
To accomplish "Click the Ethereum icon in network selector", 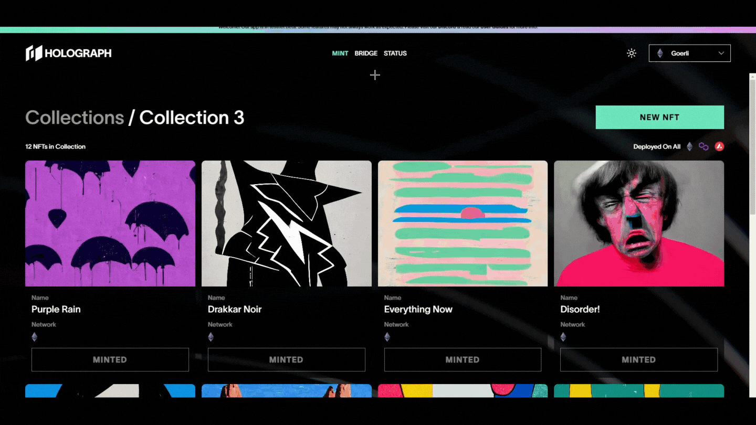I will [660, 53].
